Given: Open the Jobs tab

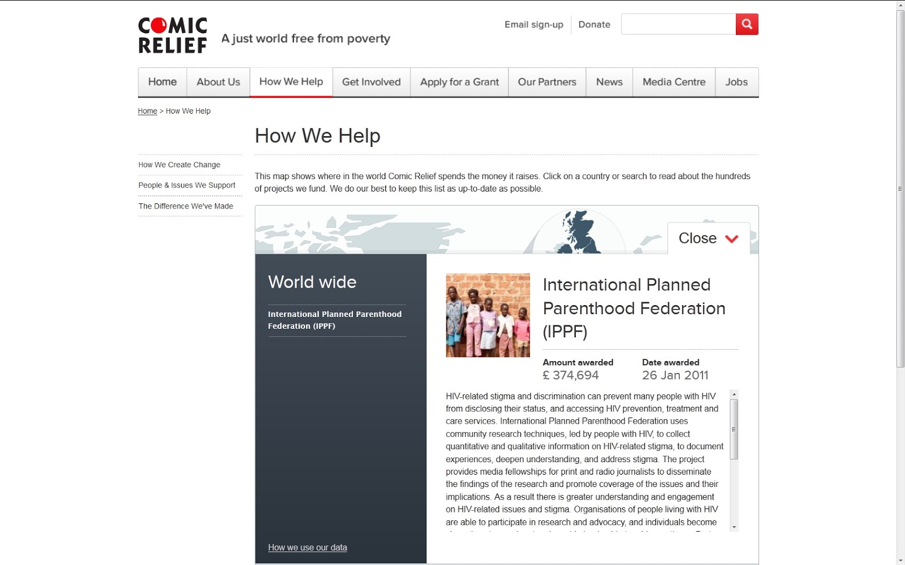Looking at the screenshot, I should point(736,82).
